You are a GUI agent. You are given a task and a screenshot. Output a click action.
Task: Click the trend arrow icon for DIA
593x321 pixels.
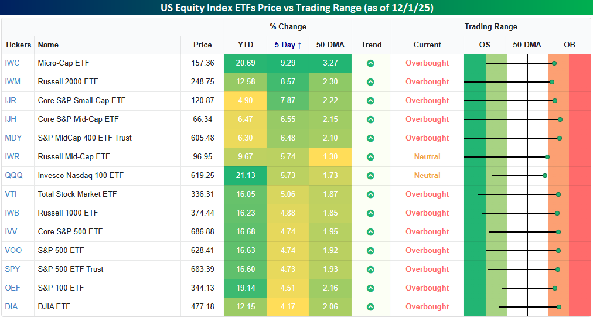point(370,307)
